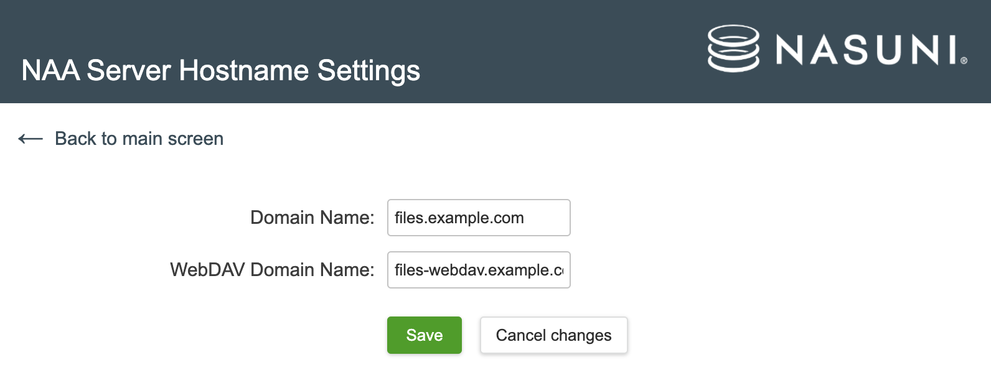Save the hostname settings
The width and height of the screenshot is (991, 388).
425,335
